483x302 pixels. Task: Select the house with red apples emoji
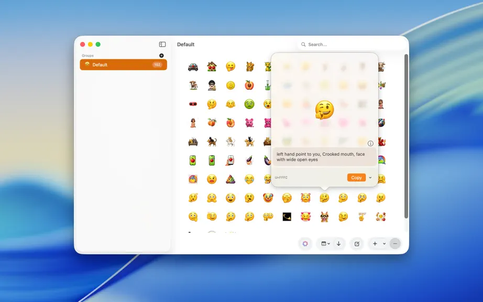click(212, 67)
